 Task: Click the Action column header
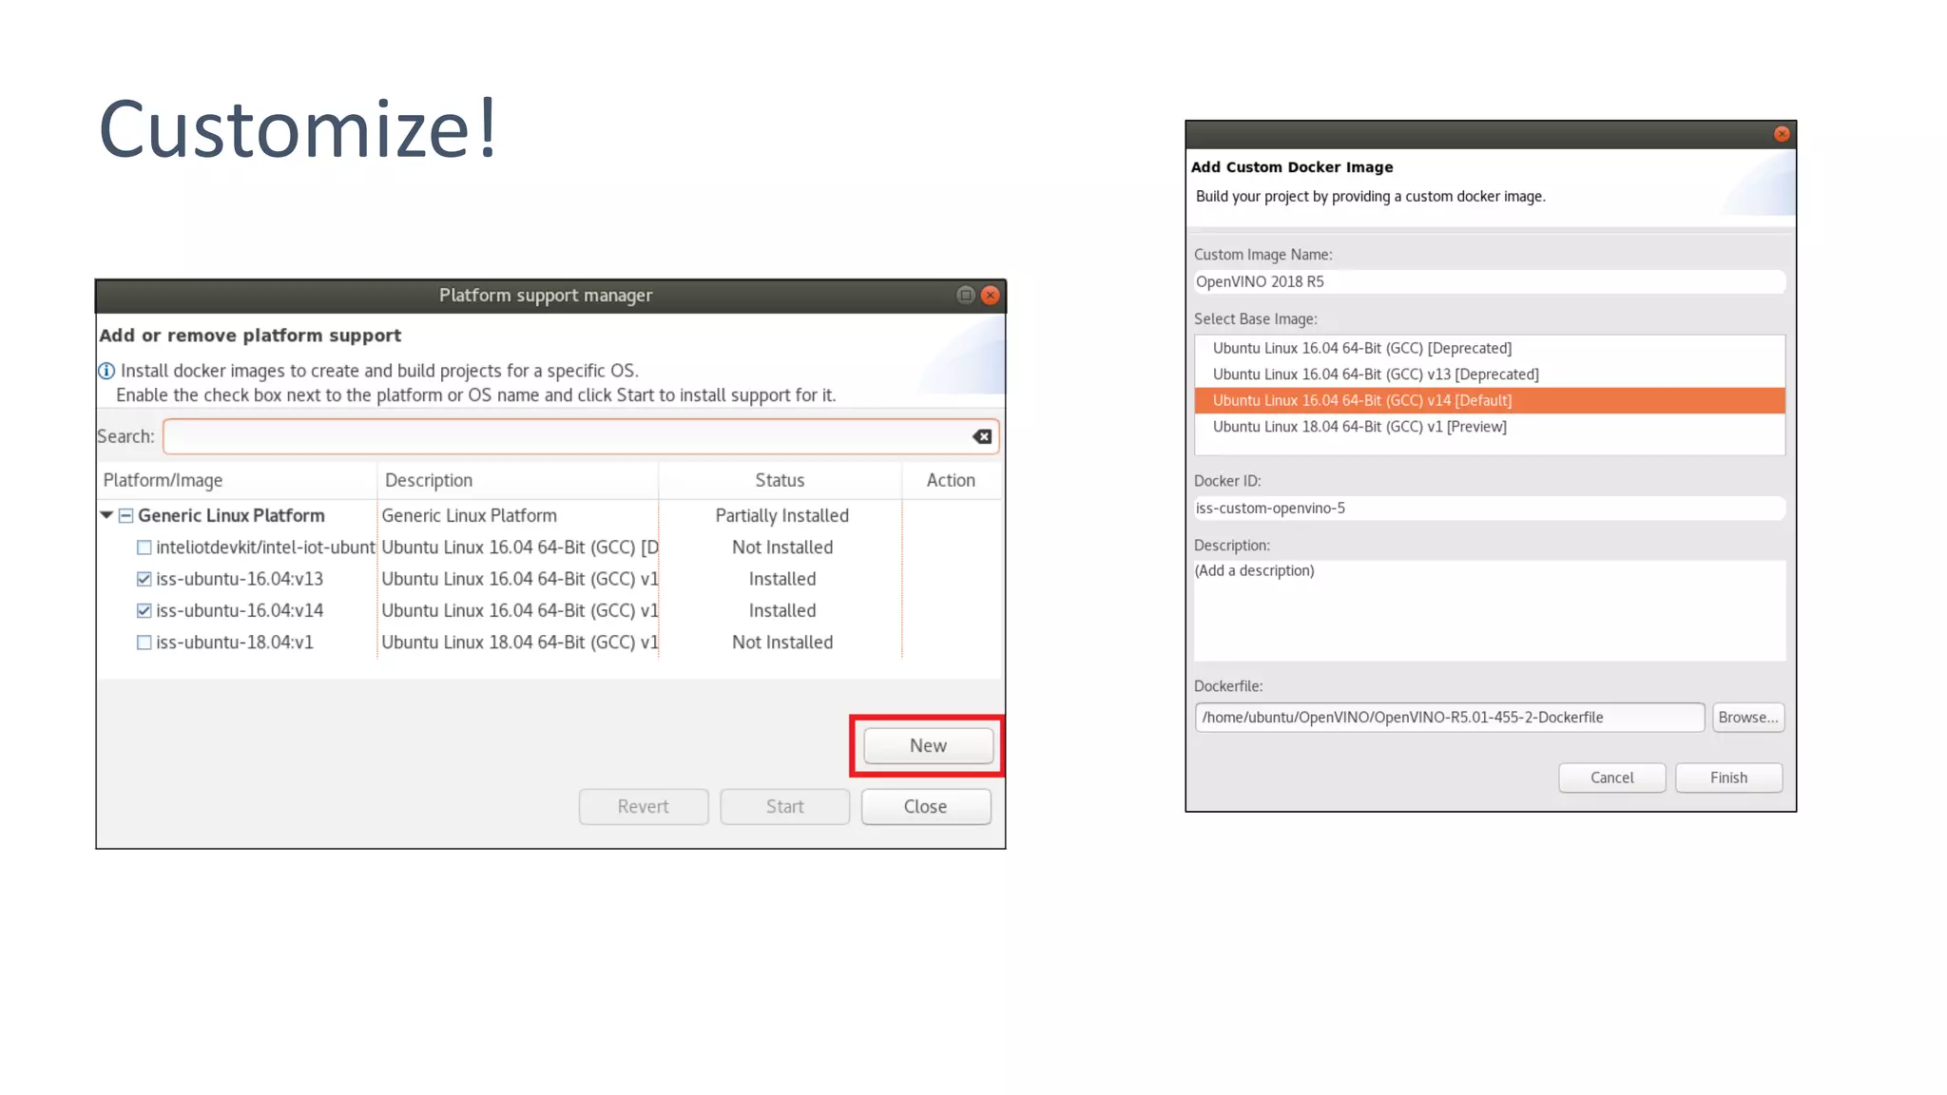[951, 480]
